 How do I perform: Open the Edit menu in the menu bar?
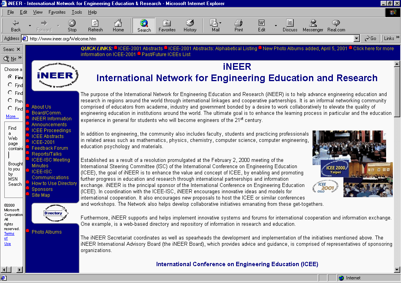tap(23, 12)
